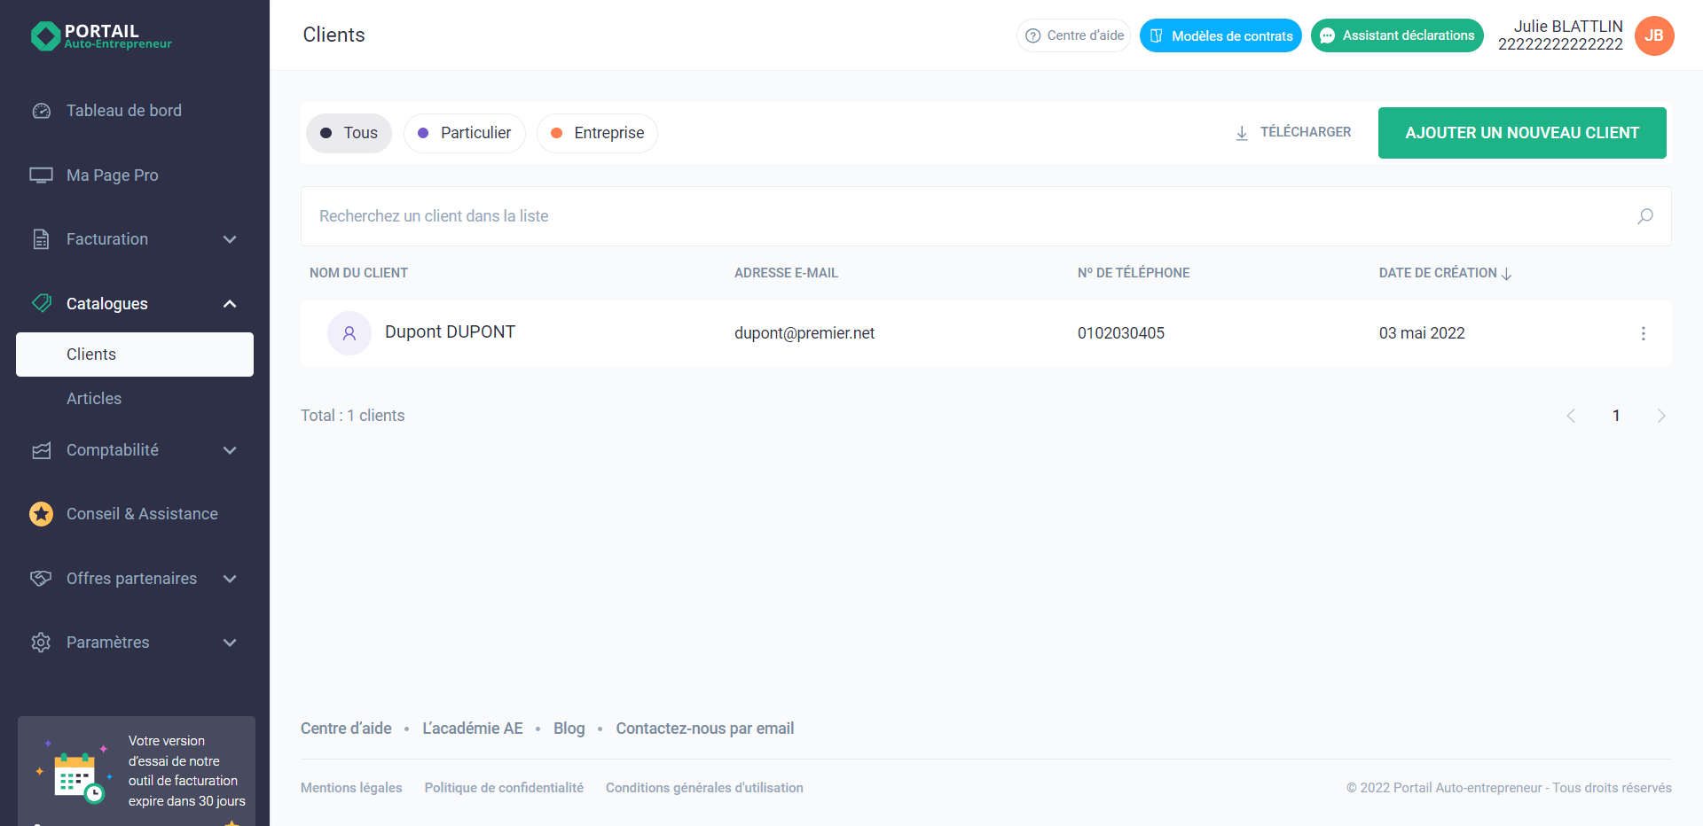Expand the Facturation menu
Image resolution: width=1703 pixels, height=826 pixels.
230,239
